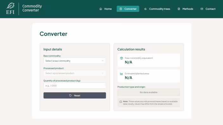Focus the quantity of processed product field
The height and width of the screenshot is (125, 223).
75,86
